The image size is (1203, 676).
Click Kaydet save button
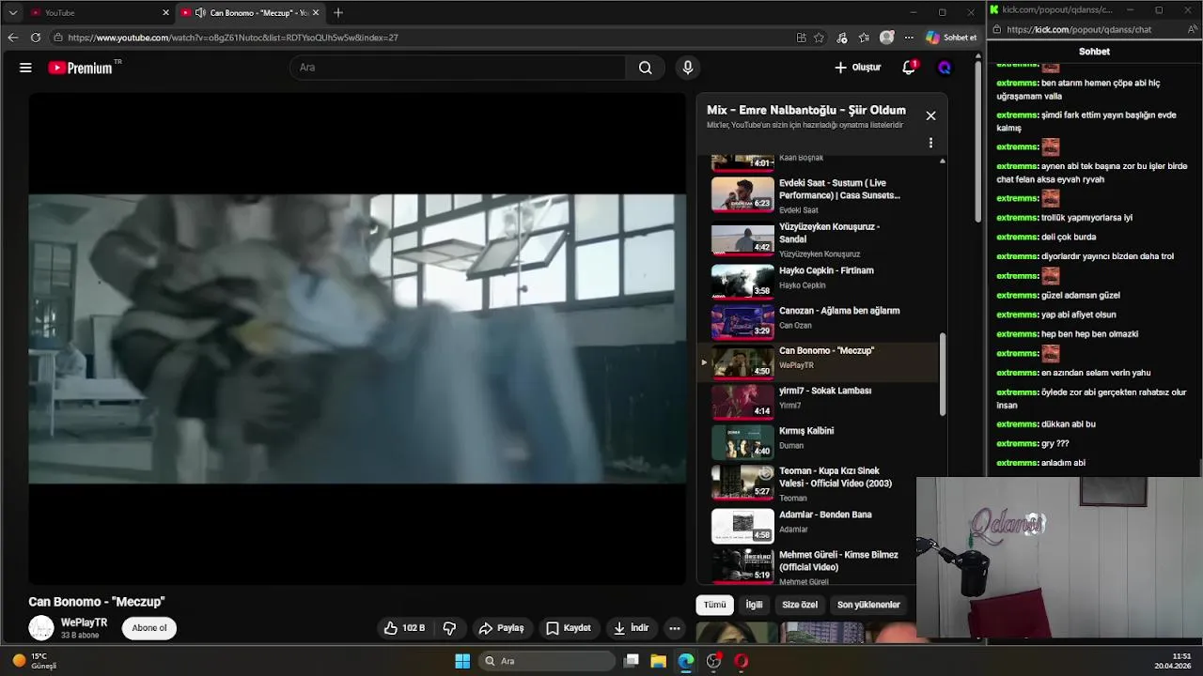[569, 628]
